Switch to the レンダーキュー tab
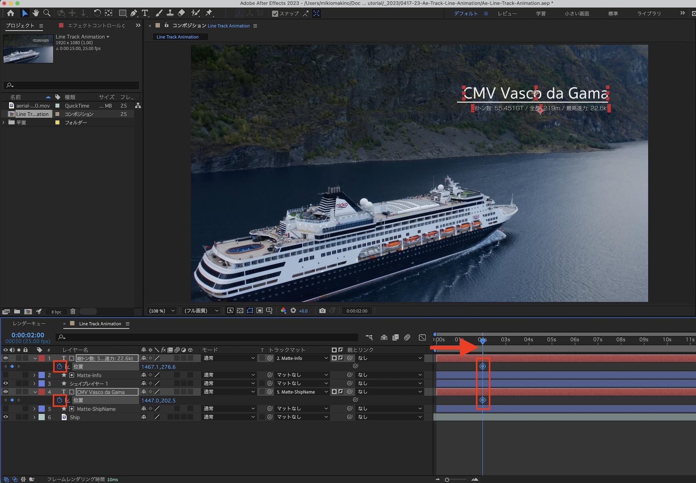This screenshot has width=696, height=483. 29,323
